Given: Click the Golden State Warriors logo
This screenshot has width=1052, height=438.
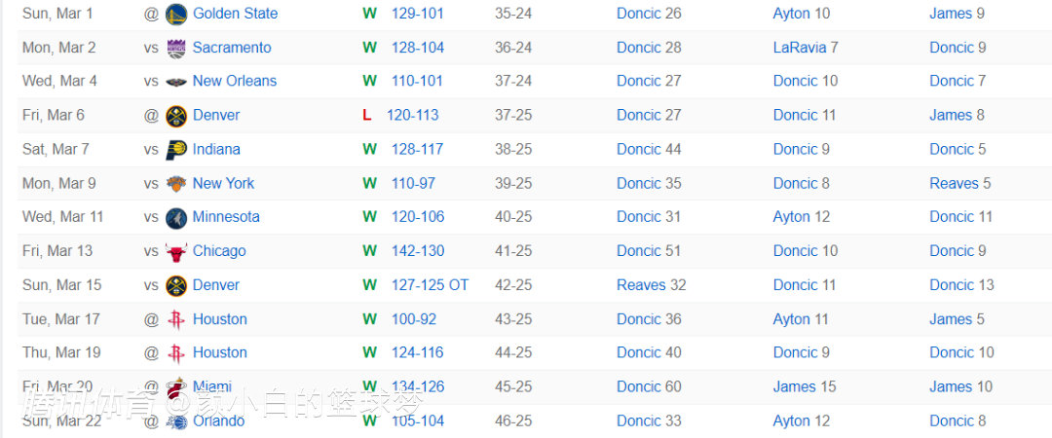Looking at the screenshot, I should tap(176, 14).
